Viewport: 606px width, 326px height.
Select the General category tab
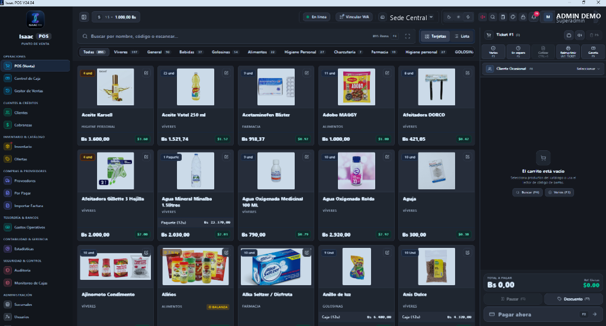pyautogui.click(x=159, y=52)
